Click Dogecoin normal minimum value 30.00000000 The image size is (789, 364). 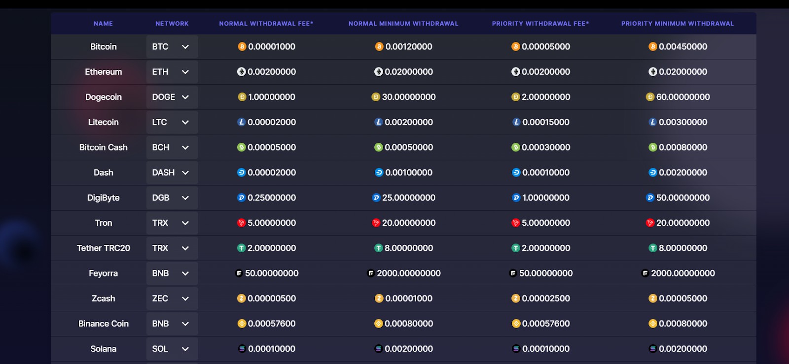pos(409,97)
